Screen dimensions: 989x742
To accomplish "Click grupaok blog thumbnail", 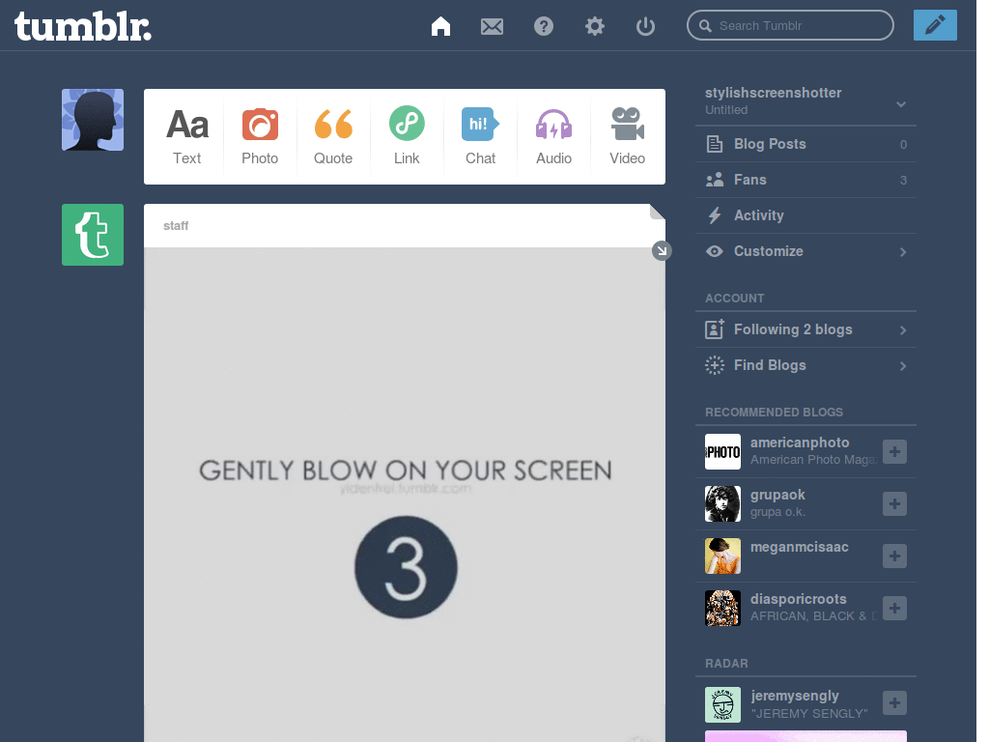I will [x=722, y=503].
